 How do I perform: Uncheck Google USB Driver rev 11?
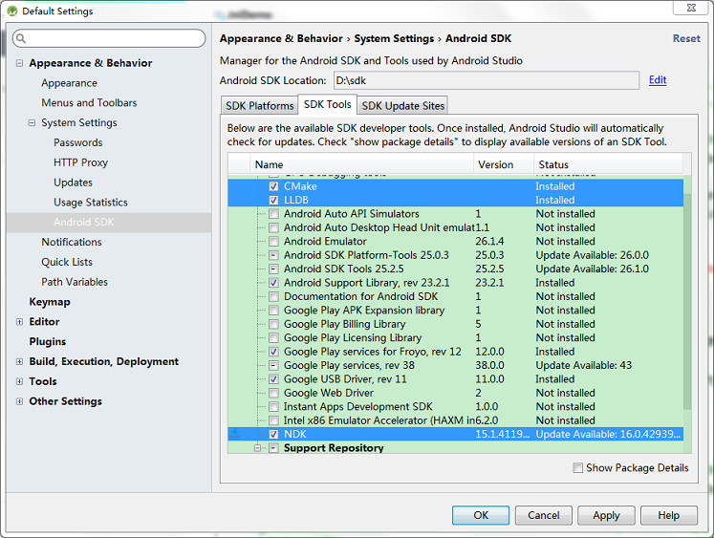[x=273, y=378]
